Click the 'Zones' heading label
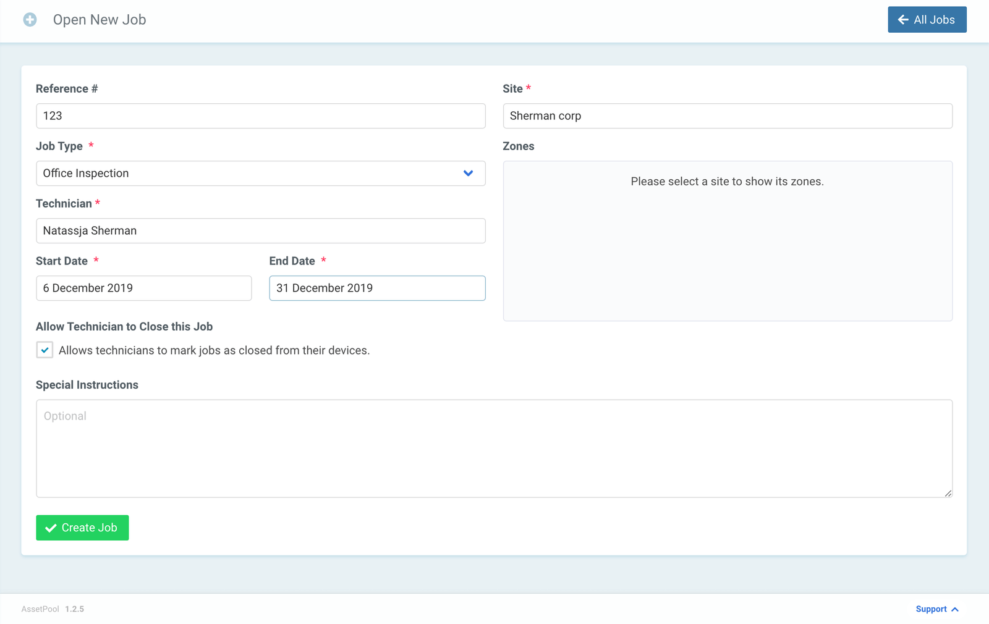The height and width of the screenshot is (624, 989). tap(519, 146)
